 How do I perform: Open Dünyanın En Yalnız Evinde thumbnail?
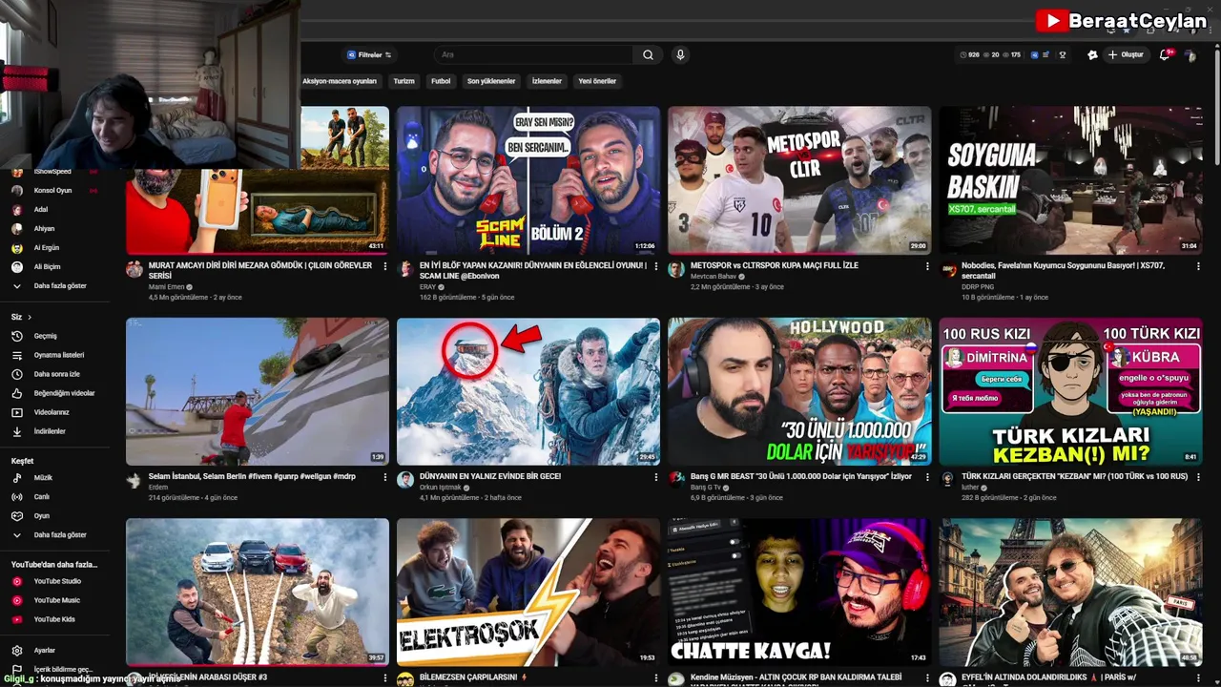[x=528, y=391]
